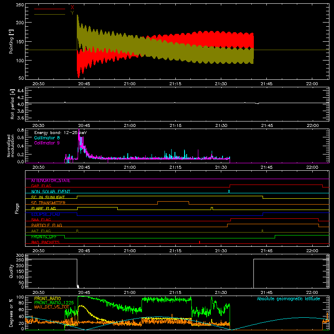Image resolution: width=334 pixels, height=334 pixels.
Task: Click the 0.8 tick on modulation axis
Action: (20, 130)
